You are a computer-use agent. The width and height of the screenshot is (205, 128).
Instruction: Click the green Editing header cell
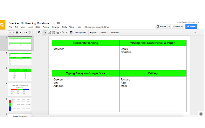[x=153, y=73]
